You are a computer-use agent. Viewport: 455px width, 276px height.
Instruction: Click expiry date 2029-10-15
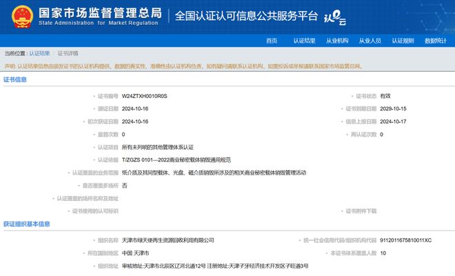tap(393, 108)
